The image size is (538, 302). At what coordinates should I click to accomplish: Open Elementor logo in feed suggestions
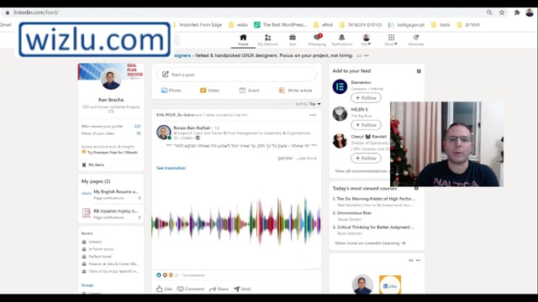point(340,86)
